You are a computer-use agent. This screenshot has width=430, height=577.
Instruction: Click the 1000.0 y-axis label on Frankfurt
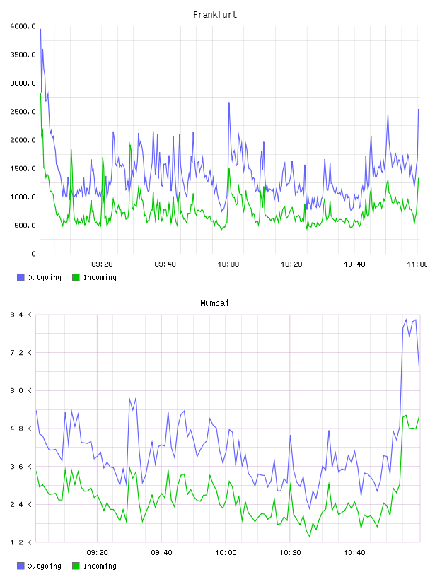tap(23, 197)
